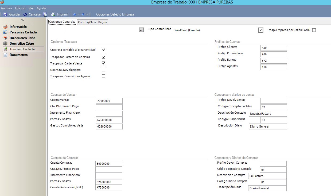Click the Prefijo Devol. Ventas field
The width and height of the screenshot is (331, 196).
274,101
